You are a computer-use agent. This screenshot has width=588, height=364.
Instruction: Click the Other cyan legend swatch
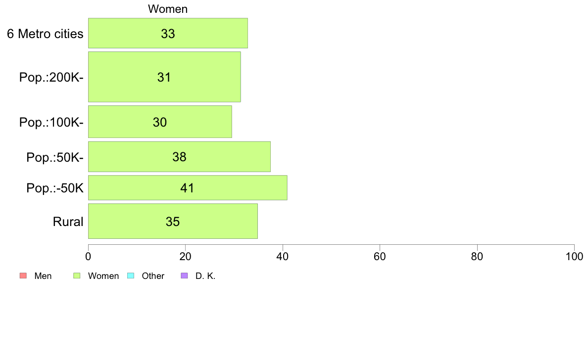(x=131, y=276)
